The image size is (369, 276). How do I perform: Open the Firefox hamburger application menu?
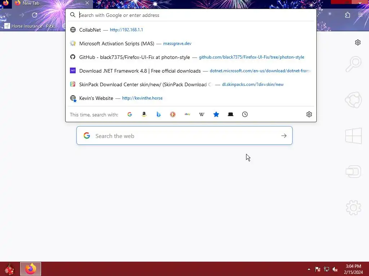(360, 15)
